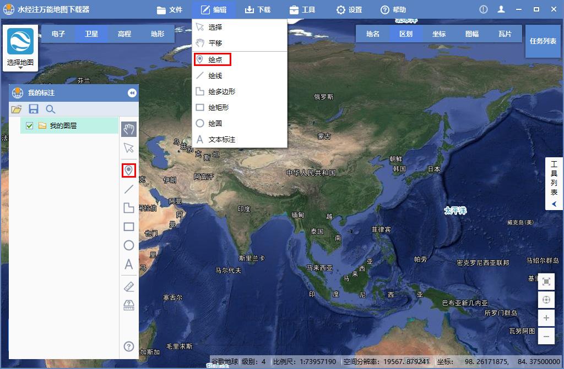Switch to 电子 map type tab
This screenshot has width=564, height=369.
(x=58, y=34)
